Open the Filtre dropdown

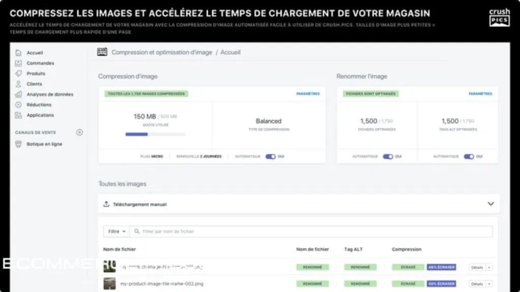point(116,231)
